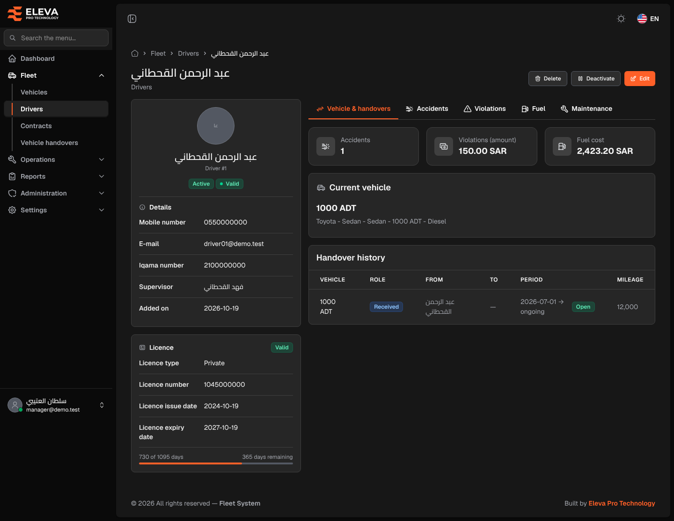Collapse the Fleet menu chevron
This screenshot has height=521, width=674.
(102, 75)
